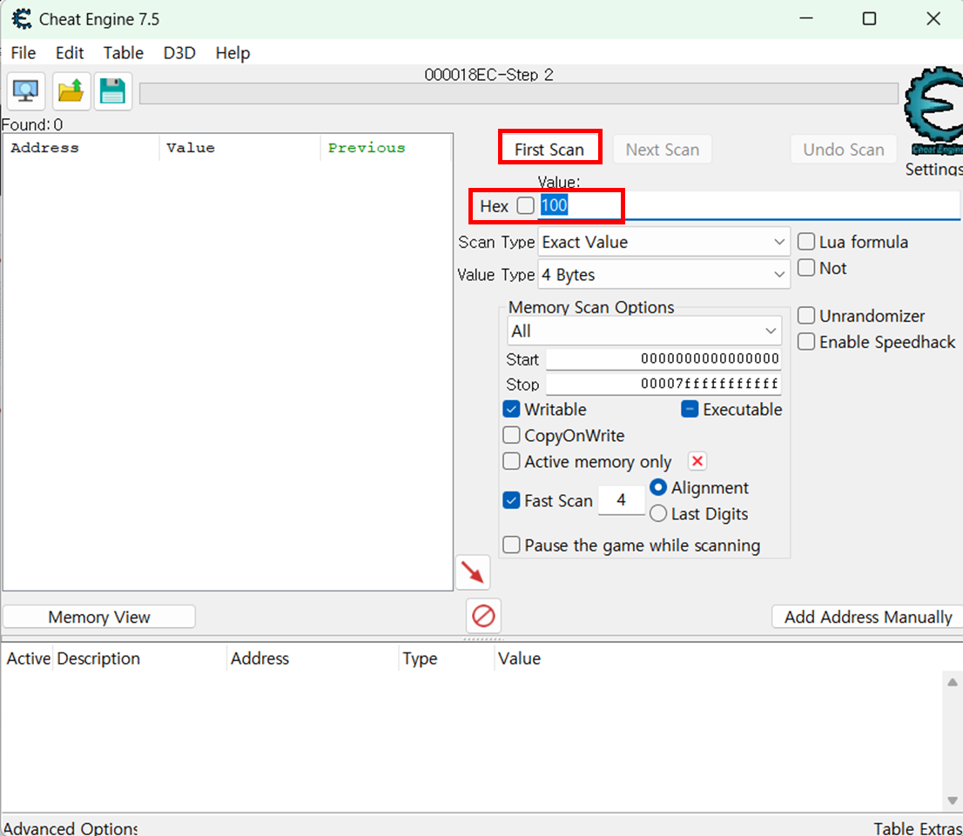This screenshot has height=836, width=963.
Task: Click the Type column header
Action: (x=447, y=659)
